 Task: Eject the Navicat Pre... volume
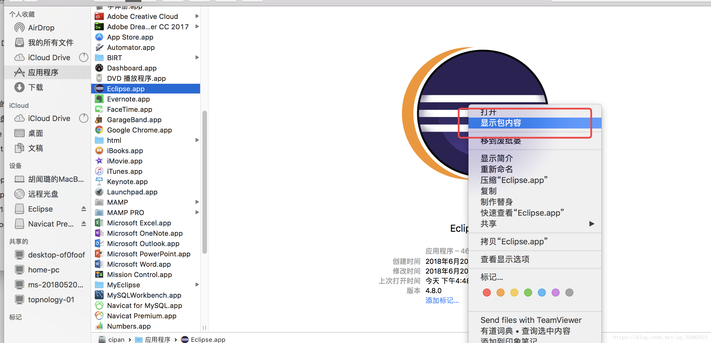(83, 224)
